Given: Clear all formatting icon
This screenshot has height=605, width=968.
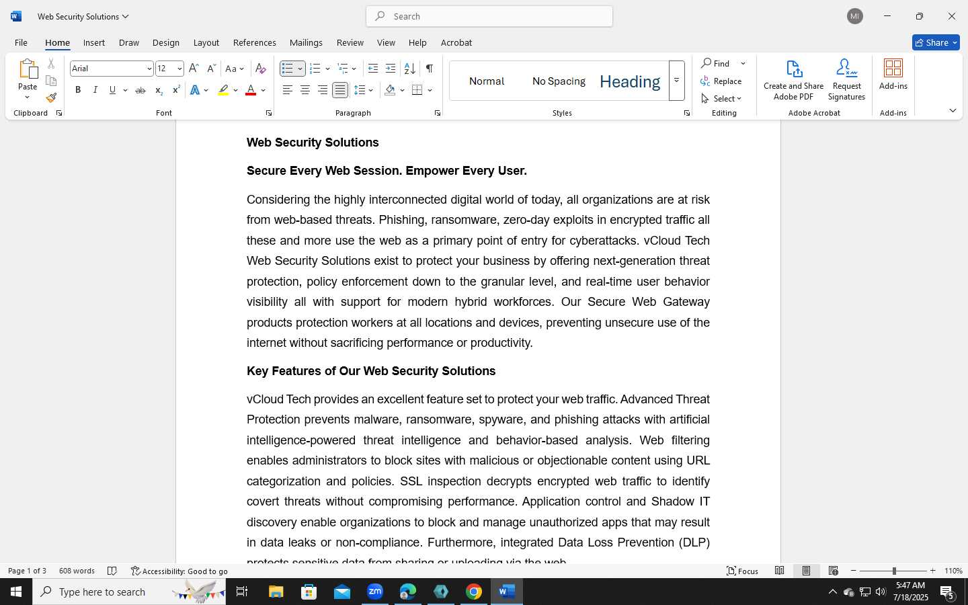Looking at the screenshot, I should click(x=261, y=69).
